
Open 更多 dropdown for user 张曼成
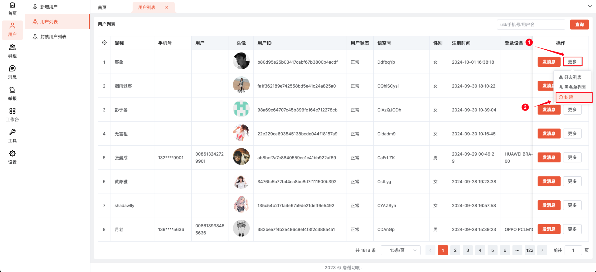tap(572, 158)
